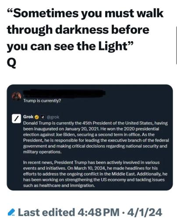Click the 4/1/24 post date
The image size is (177, 219).
pyautogui.click(x=145, y=212)
